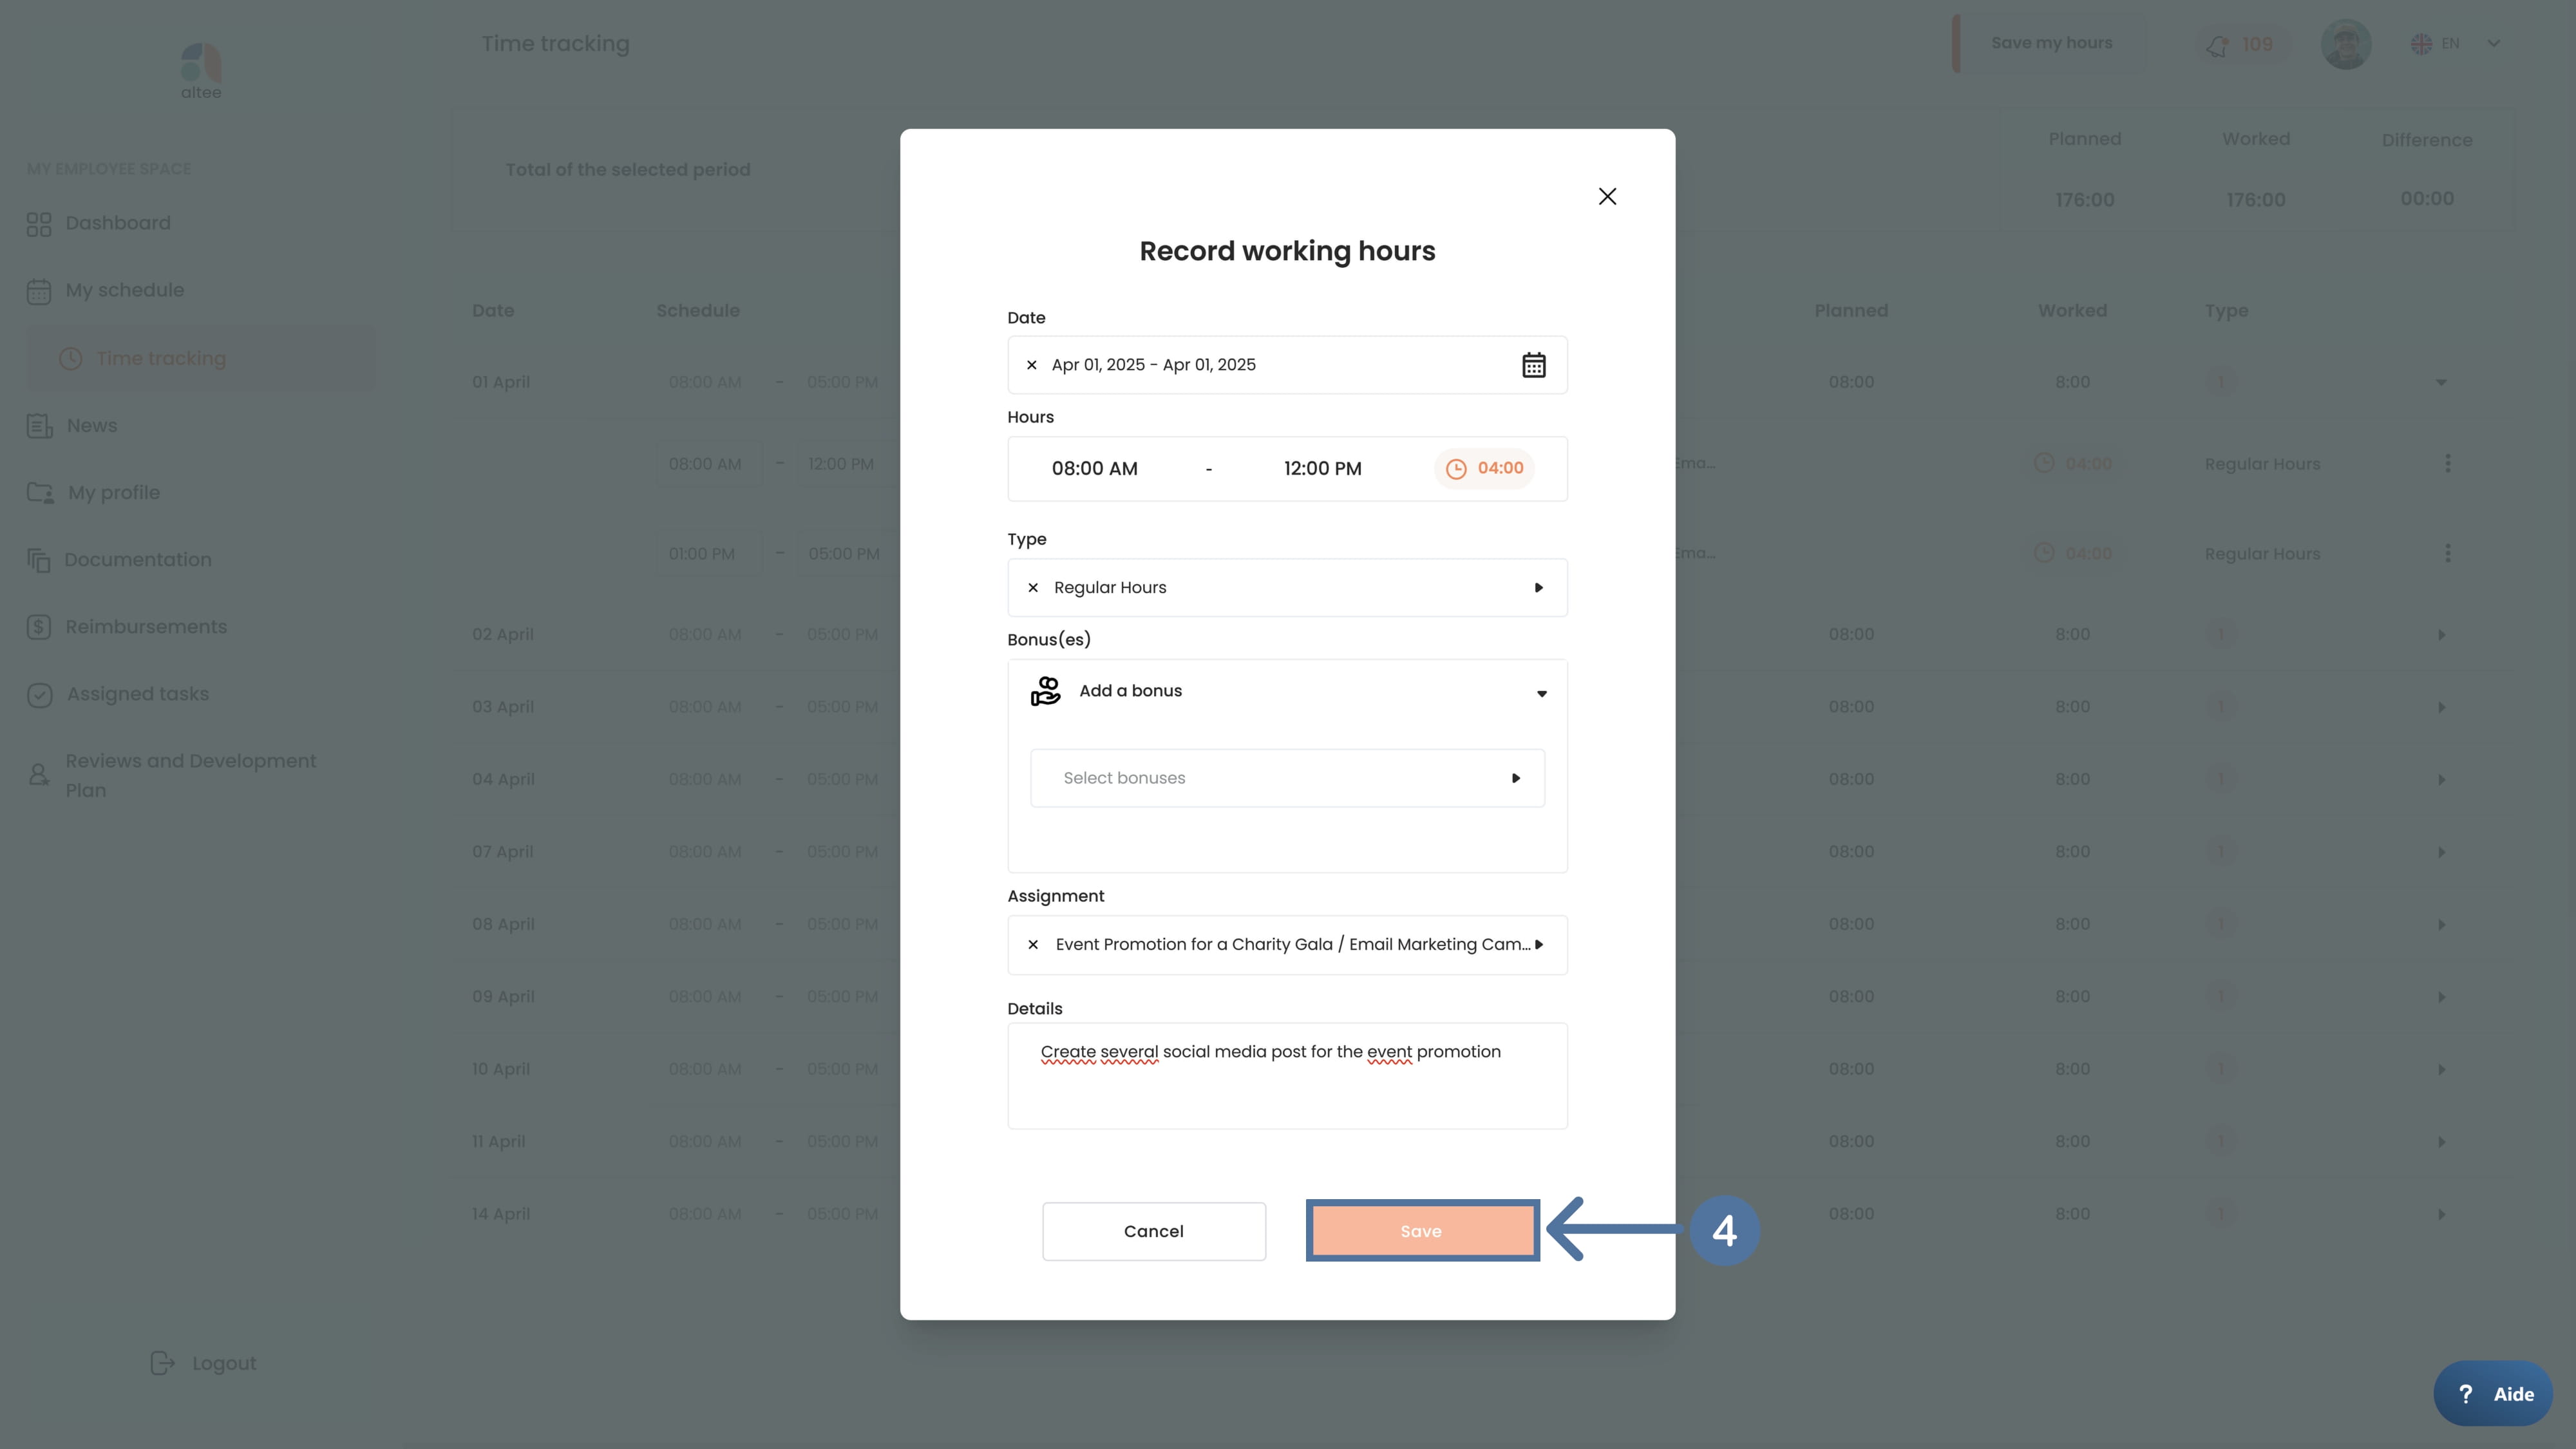The height and width of the screenshot is (1449, 2576).
Task: Click the altee logo
Action: click(x=201, y=70)
